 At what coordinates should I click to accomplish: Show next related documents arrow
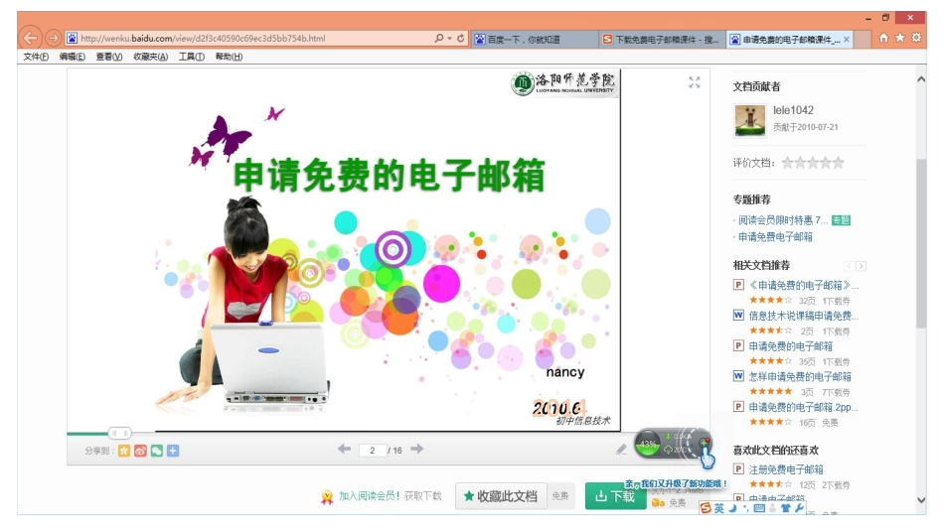(x=861, y=266)
